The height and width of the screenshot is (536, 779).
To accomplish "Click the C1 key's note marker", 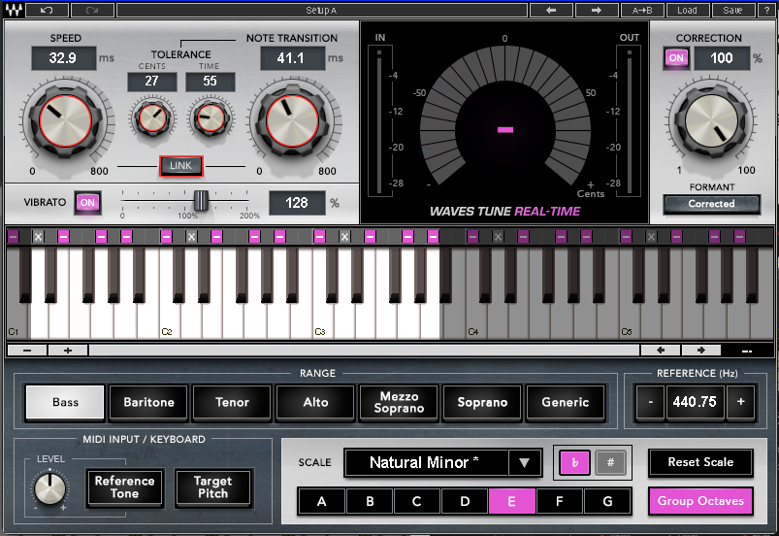I will click(13, 237).
